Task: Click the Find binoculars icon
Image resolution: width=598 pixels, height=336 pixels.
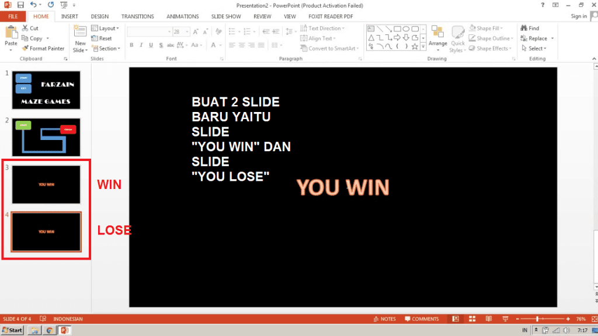Action: (x=524, y=28)
